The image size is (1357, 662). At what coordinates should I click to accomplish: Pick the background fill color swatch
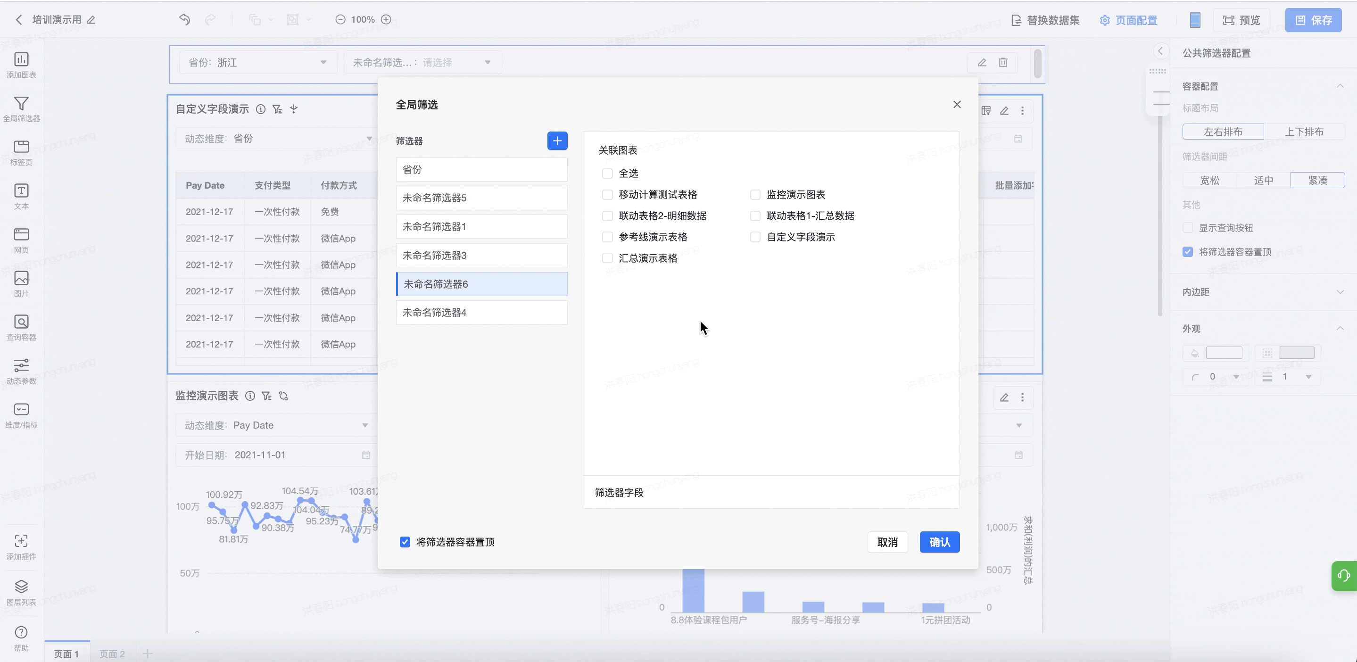[x=1224, y=353]
